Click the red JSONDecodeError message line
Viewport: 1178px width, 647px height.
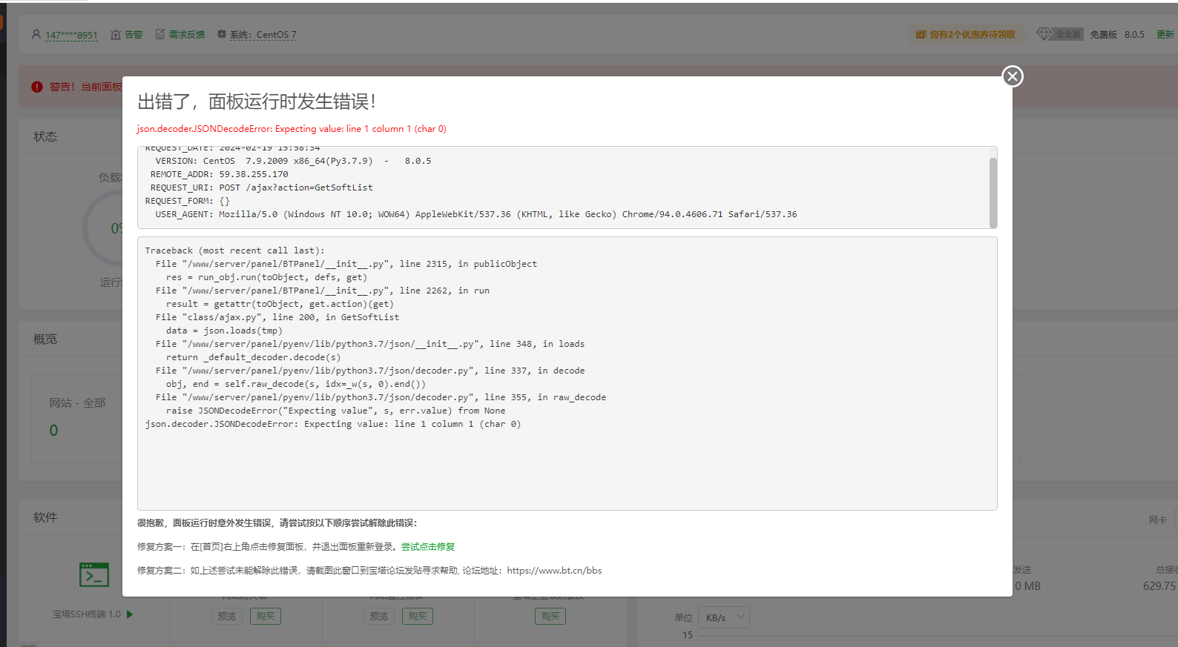pyautogui.click(x=292, y=129)
